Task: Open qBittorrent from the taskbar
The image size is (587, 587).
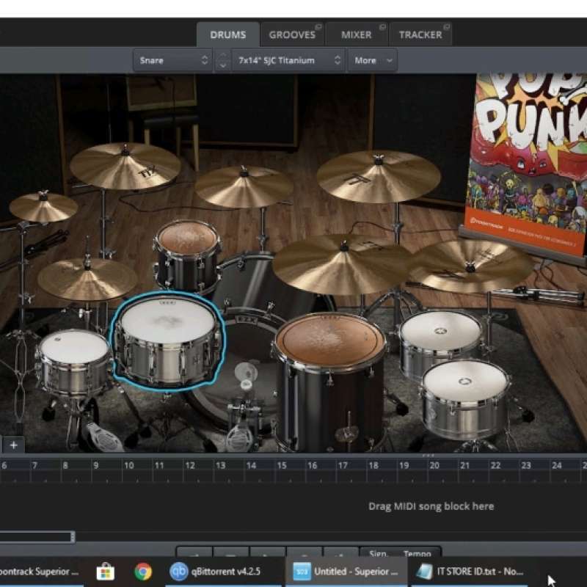Action: 213,571
